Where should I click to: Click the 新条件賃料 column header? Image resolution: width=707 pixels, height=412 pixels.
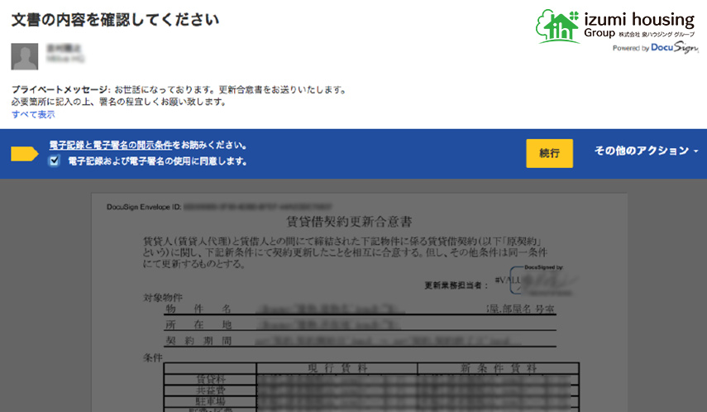pos(497,367)
